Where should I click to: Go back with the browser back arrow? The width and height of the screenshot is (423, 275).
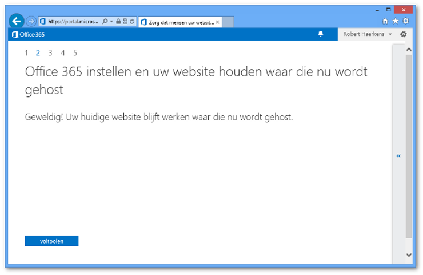pyautogui.click(x=17, y=21)
